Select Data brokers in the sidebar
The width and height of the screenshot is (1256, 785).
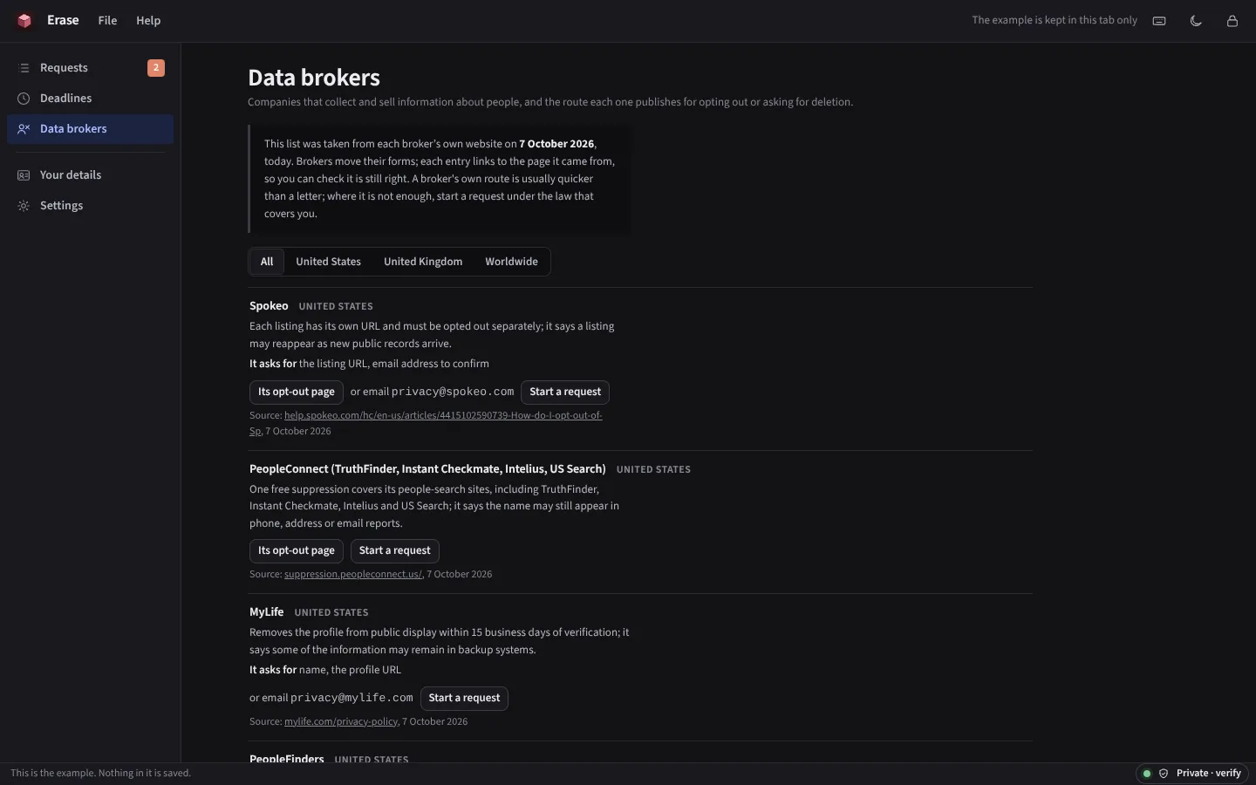[91, 129]
